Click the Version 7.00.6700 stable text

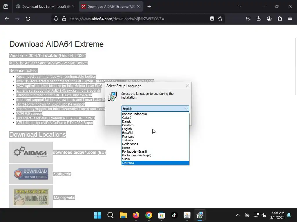coord(48,55)
